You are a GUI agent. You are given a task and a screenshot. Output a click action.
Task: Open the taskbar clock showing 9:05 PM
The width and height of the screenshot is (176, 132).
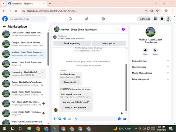(161, 128)
